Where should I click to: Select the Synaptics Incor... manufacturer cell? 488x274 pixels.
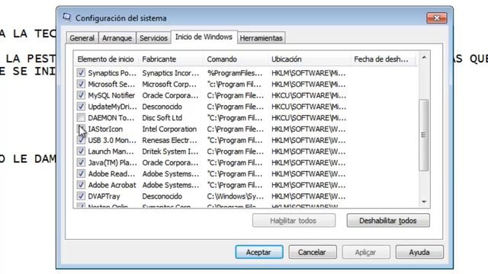(x=171, y=73)
